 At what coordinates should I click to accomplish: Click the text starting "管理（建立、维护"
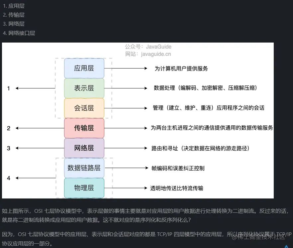[x=209, y=108]
